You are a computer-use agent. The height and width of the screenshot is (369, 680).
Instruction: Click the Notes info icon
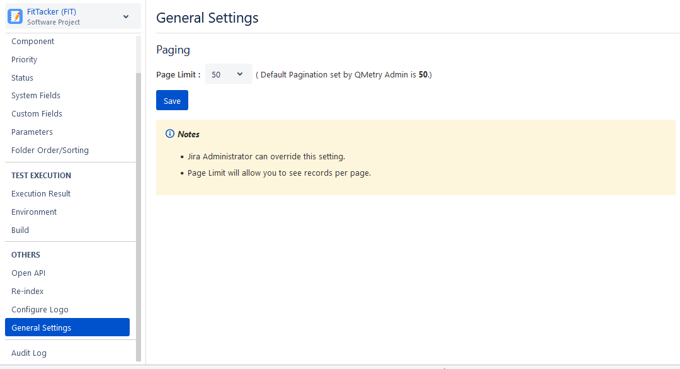coord(170,133)
